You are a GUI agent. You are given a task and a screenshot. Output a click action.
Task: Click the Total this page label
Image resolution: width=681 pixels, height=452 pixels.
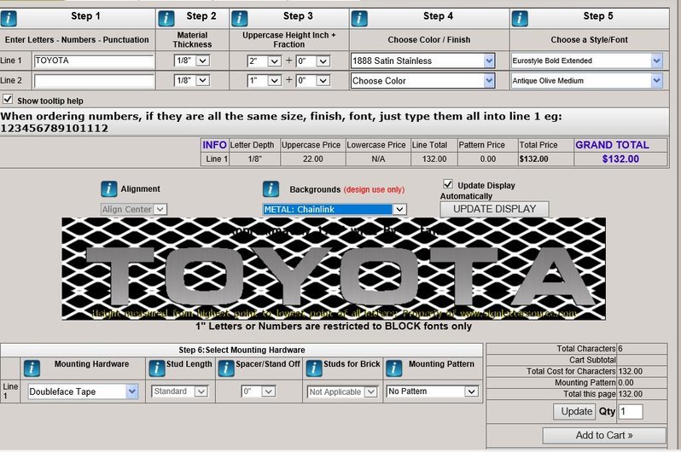590,394
